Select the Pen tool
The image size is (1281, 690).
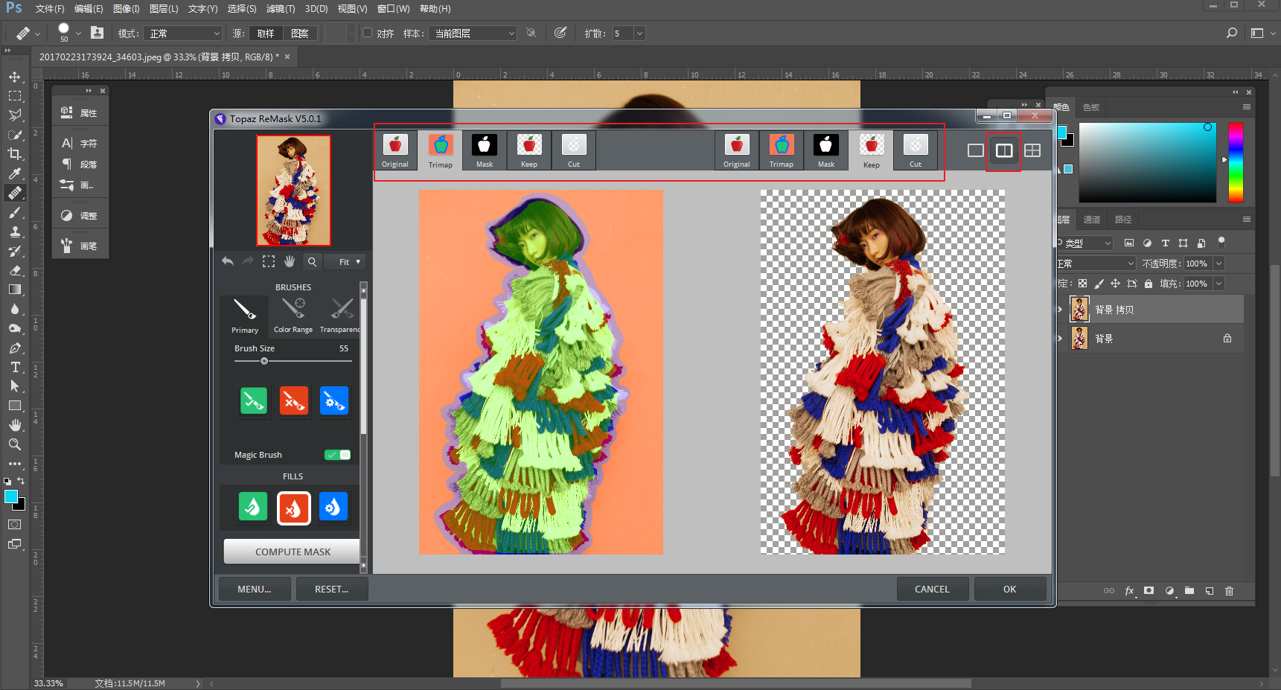pyautogui.click(x=15, y=348)
